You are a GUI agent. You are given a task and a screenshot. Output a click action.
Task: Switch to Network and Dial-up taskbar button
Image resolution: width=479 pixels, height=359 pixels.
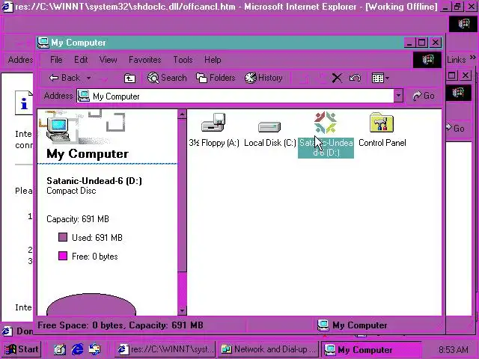269,349
